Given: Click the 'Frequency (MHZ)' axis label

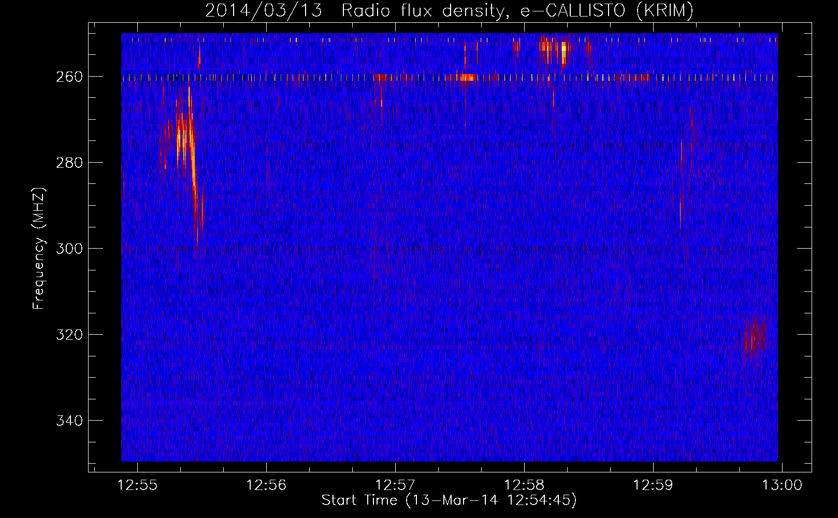Looking at the screenshot, I should 39,249.
